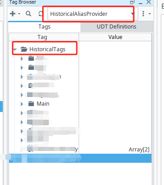Click the search magnifier icon
Image resolution: width=164 pixels, height=185 pixels.
[28, 14]
